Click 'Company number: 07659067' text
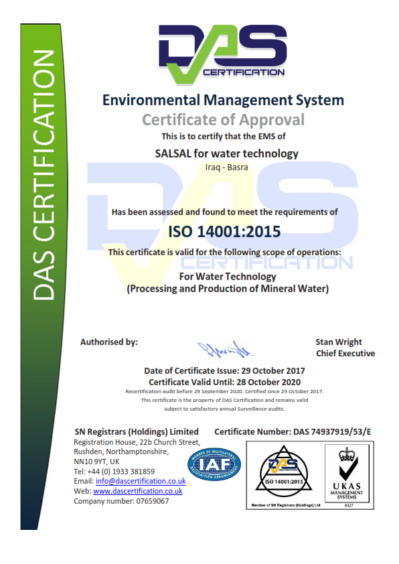This screenshot has height=564, width=399. tap(121, 501)
